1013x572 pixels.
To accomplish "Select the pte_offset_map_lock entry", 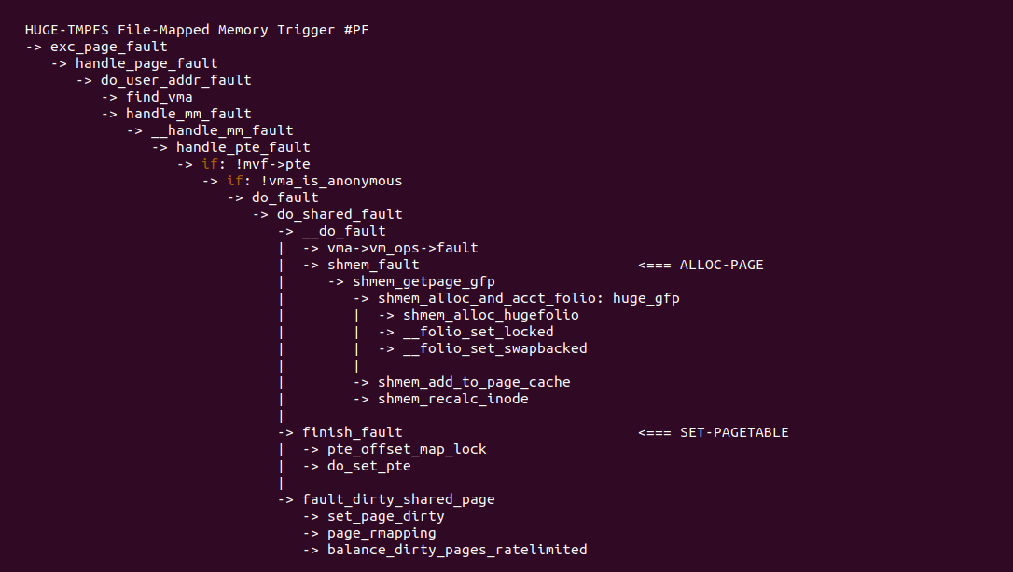I will (407, 449).
